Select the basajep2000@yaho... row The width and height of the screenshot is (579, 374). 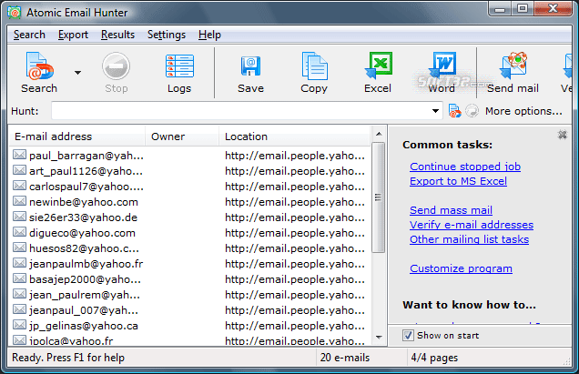[189, 280]
